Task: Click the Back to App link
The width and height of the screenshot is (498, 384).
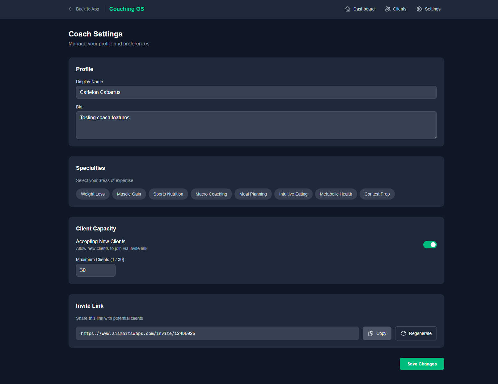Action: (x=87, y=9)
